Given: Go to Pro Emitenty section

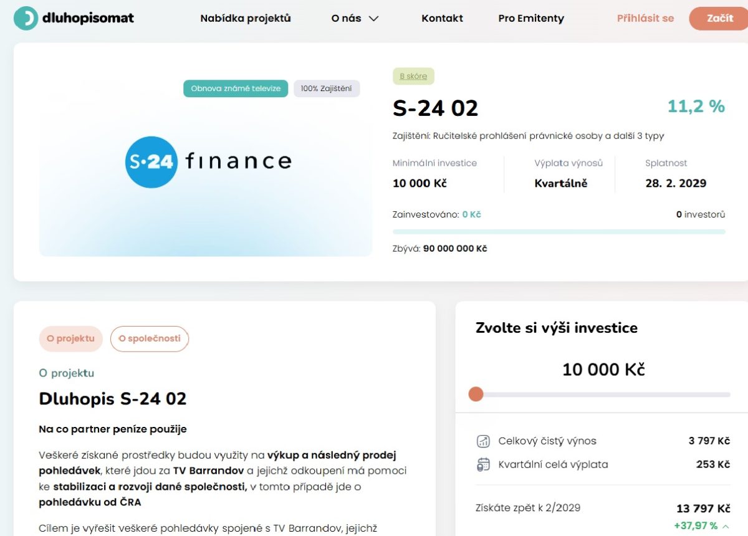Looking at the screenshot, I should pos(531,18).
